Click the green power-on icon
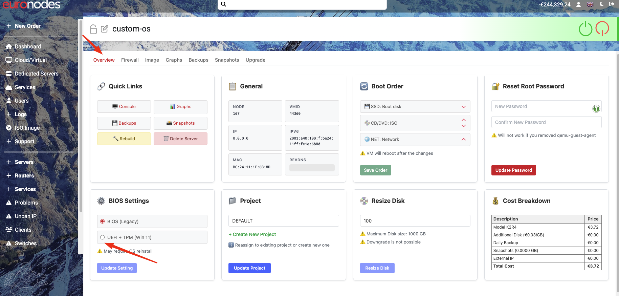The height and width of the screenshot is (296, 619). [x=585, y=29]
